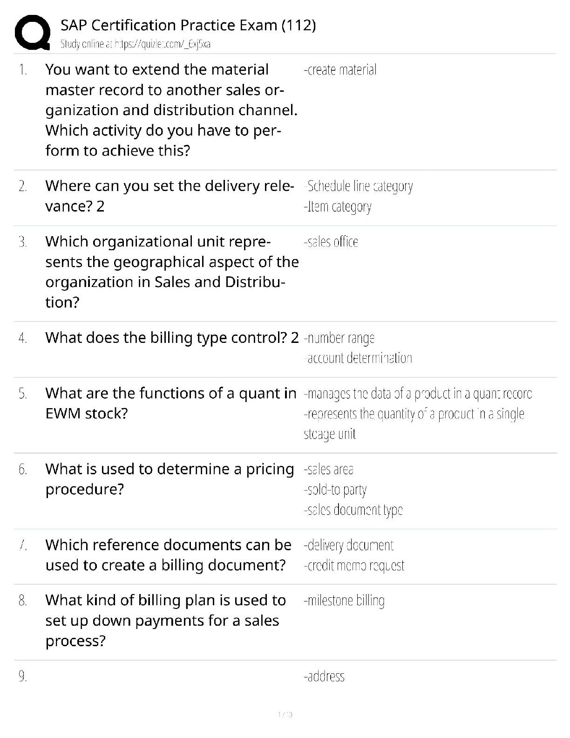Screen dimensions: 570x738
Task: Click the "-sales area" answer line
Action: (329, 469)
